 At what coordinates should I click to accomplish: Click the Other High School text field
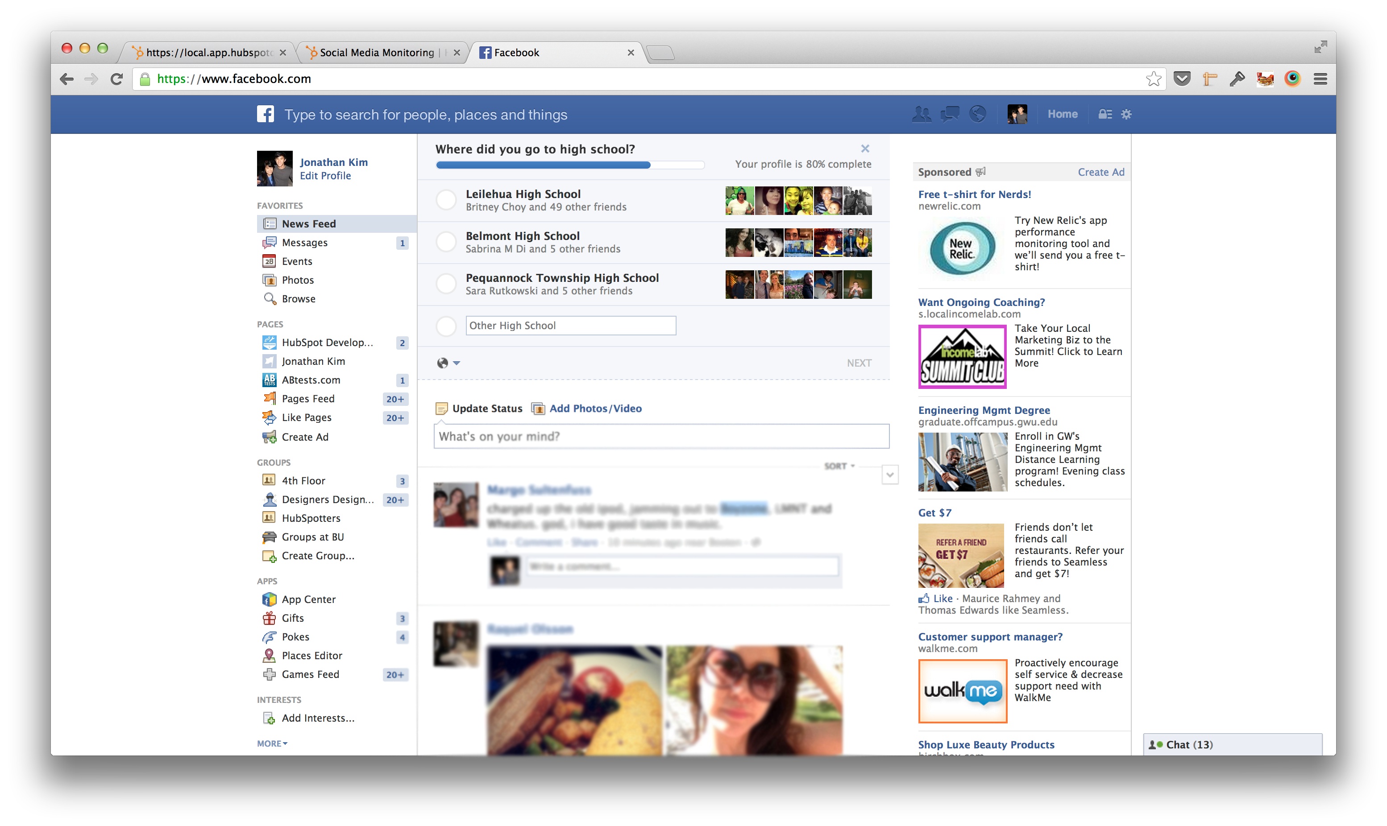(571, 326)
